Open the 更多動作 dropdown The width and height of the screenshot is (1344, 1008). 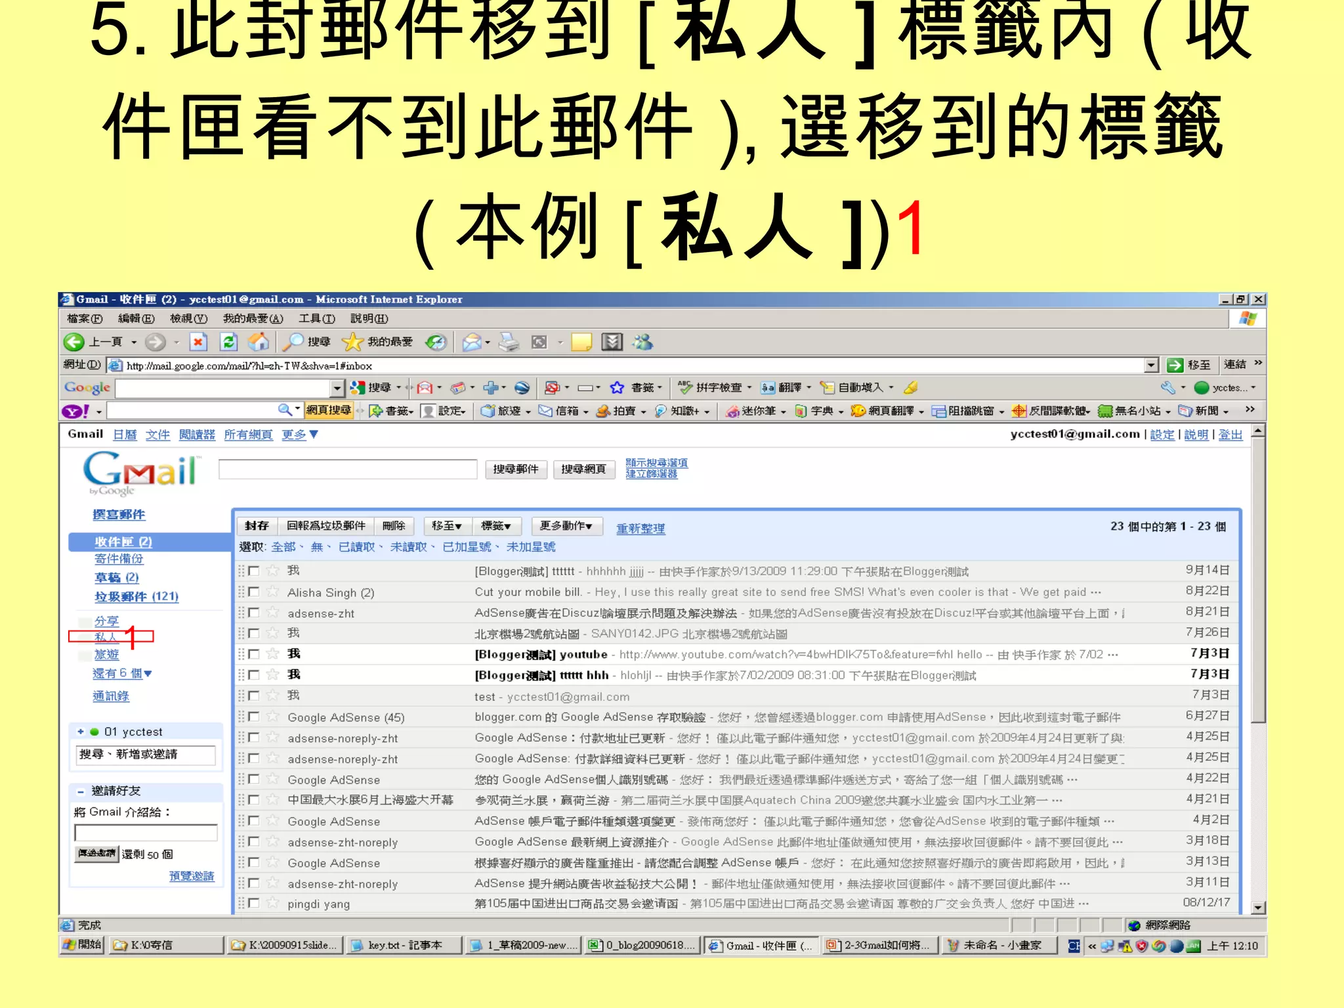click(x=566, y=526)
